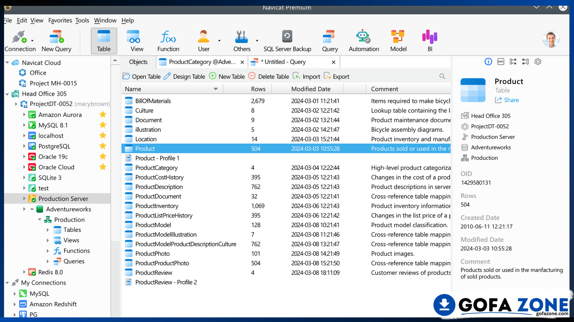This screenshot has width=574, height=322.
Task: Select the Queries tree node
Action: pyautogui.click(x=74, y=261)
